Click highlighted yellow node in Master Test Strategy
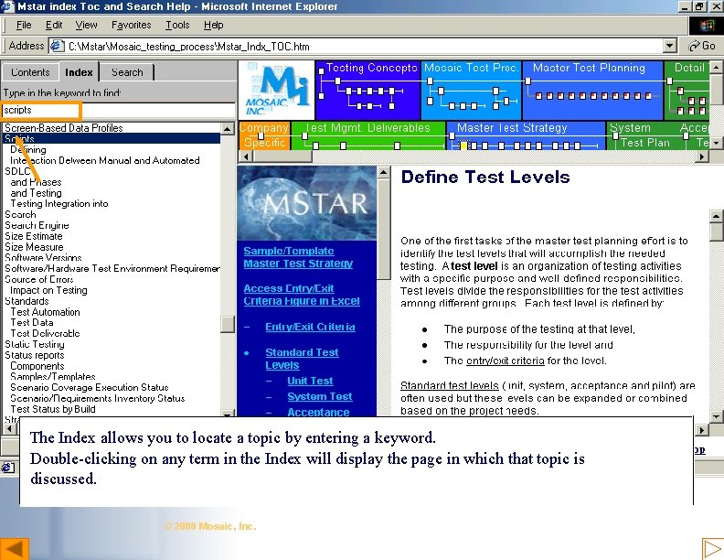This screenshot has height=560, width=724. [463, 145]
